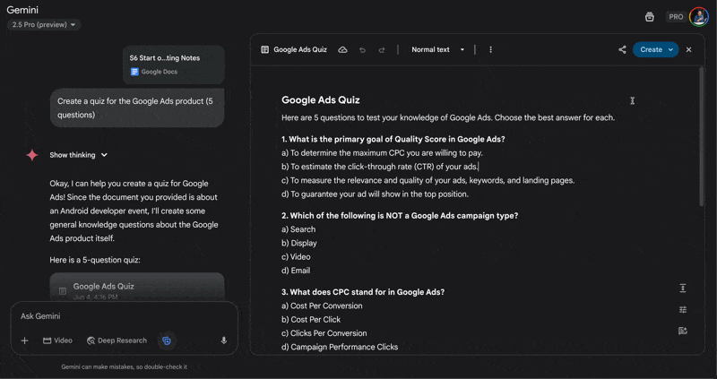
Task: Click the canvas vertical scrollbar
Action: 702,137
